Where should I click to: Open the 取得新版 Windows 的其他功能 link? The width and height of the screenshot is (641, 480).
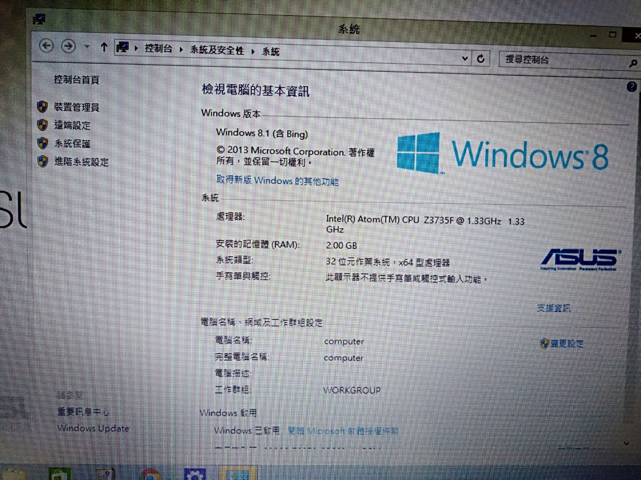277,180
